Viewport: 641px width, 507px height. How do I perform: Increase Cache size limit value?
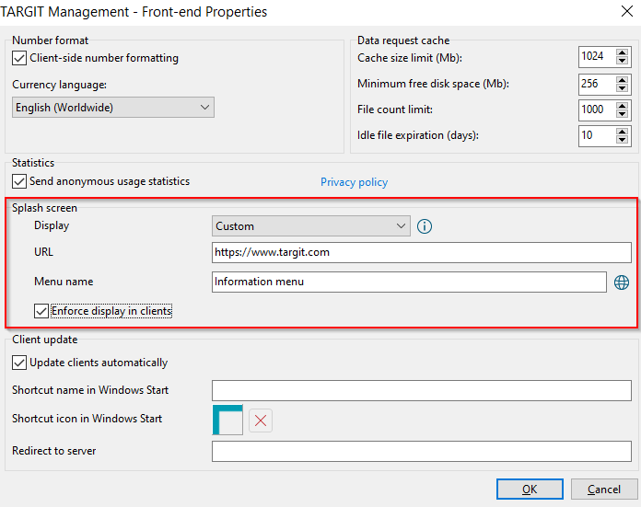tap(623, 52)
